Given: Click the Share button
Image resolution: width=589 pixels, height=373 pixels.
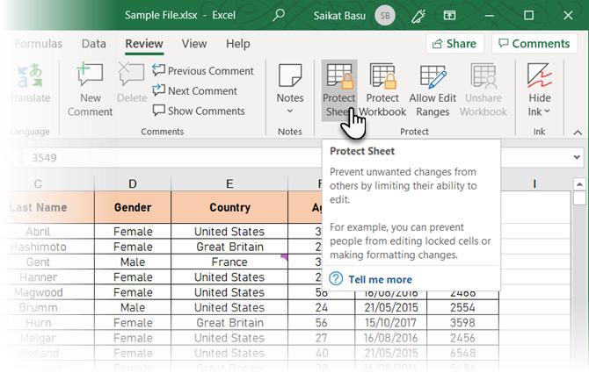Looking at the screenshot, I should [x=453, y=44].
